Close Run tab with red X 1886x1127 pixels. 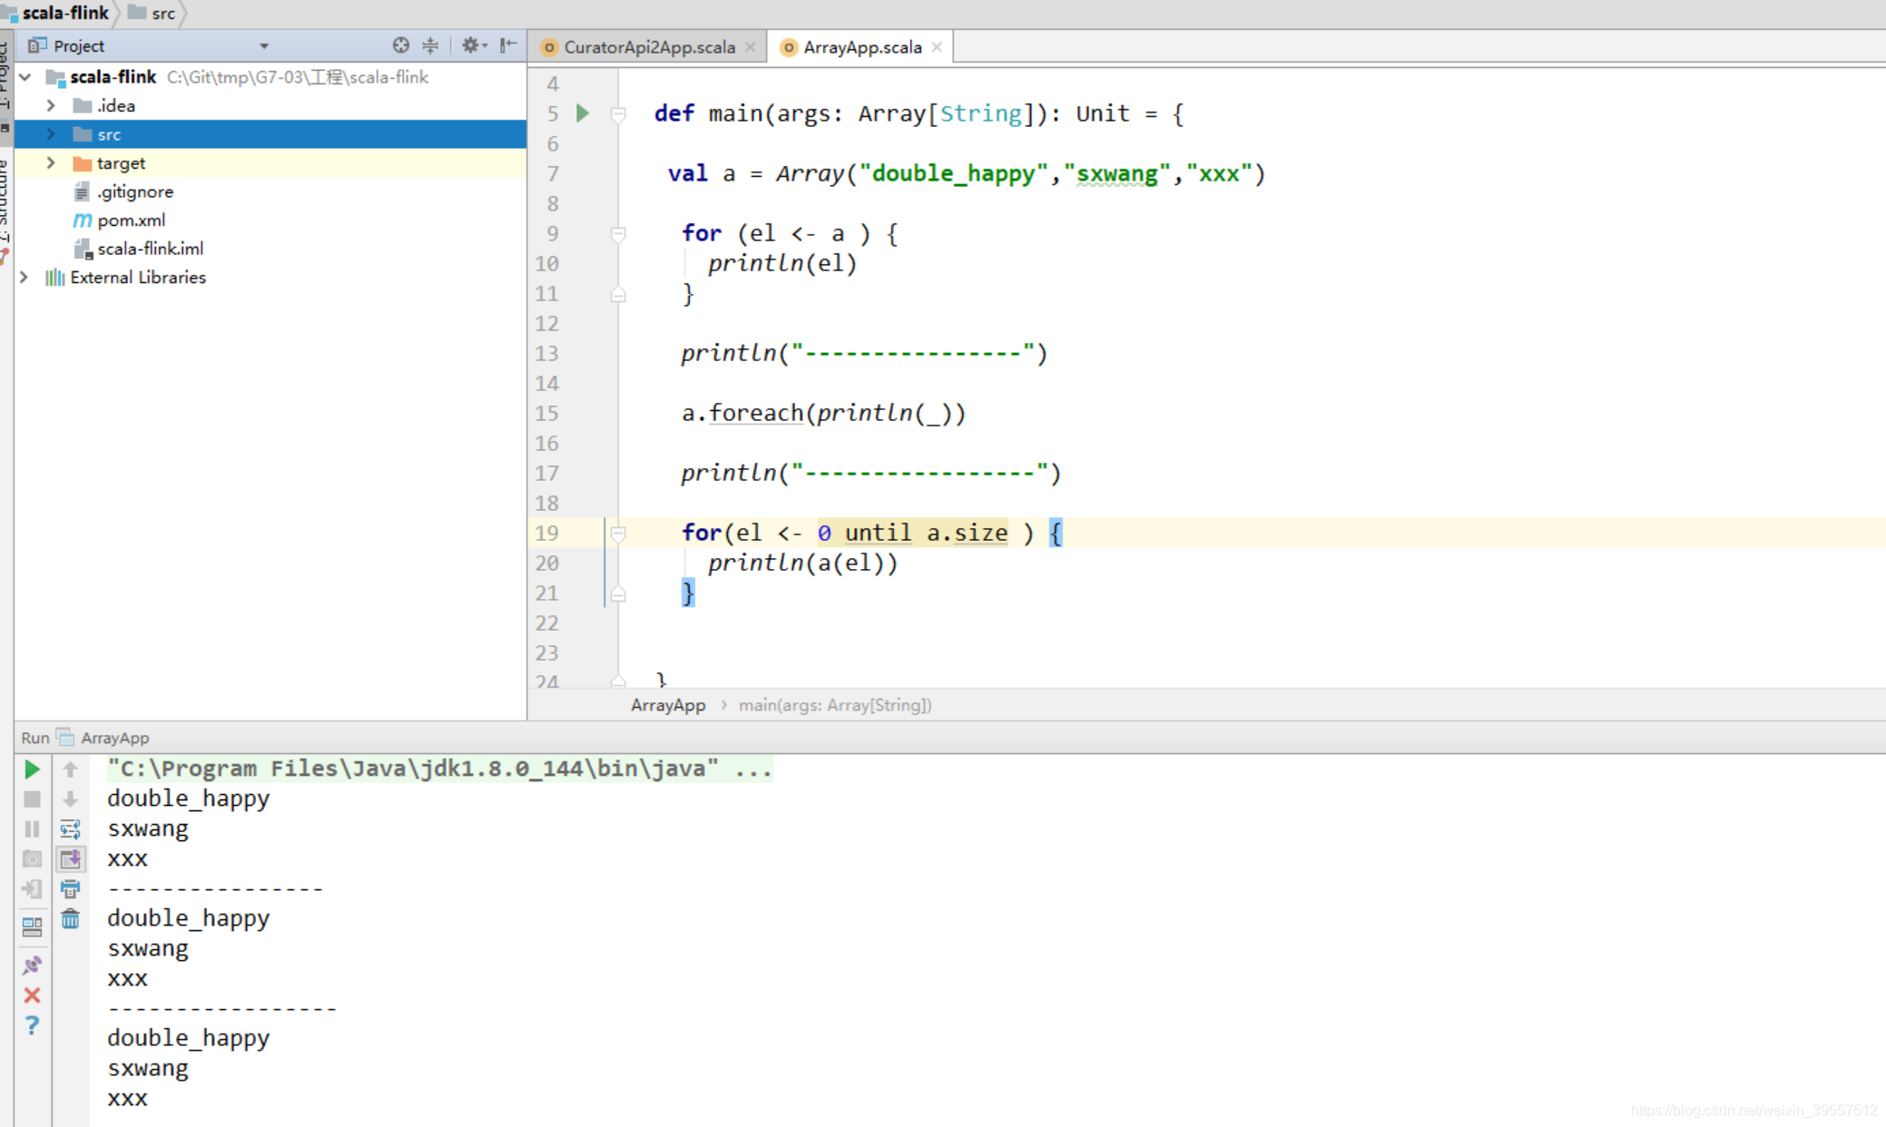coord(32,995)
